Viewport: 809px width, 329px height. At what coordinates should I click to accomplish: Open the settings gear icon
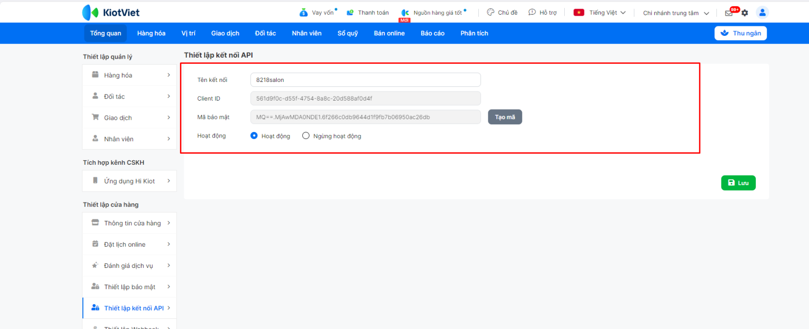pyautogui.click(x=745, y=13)
